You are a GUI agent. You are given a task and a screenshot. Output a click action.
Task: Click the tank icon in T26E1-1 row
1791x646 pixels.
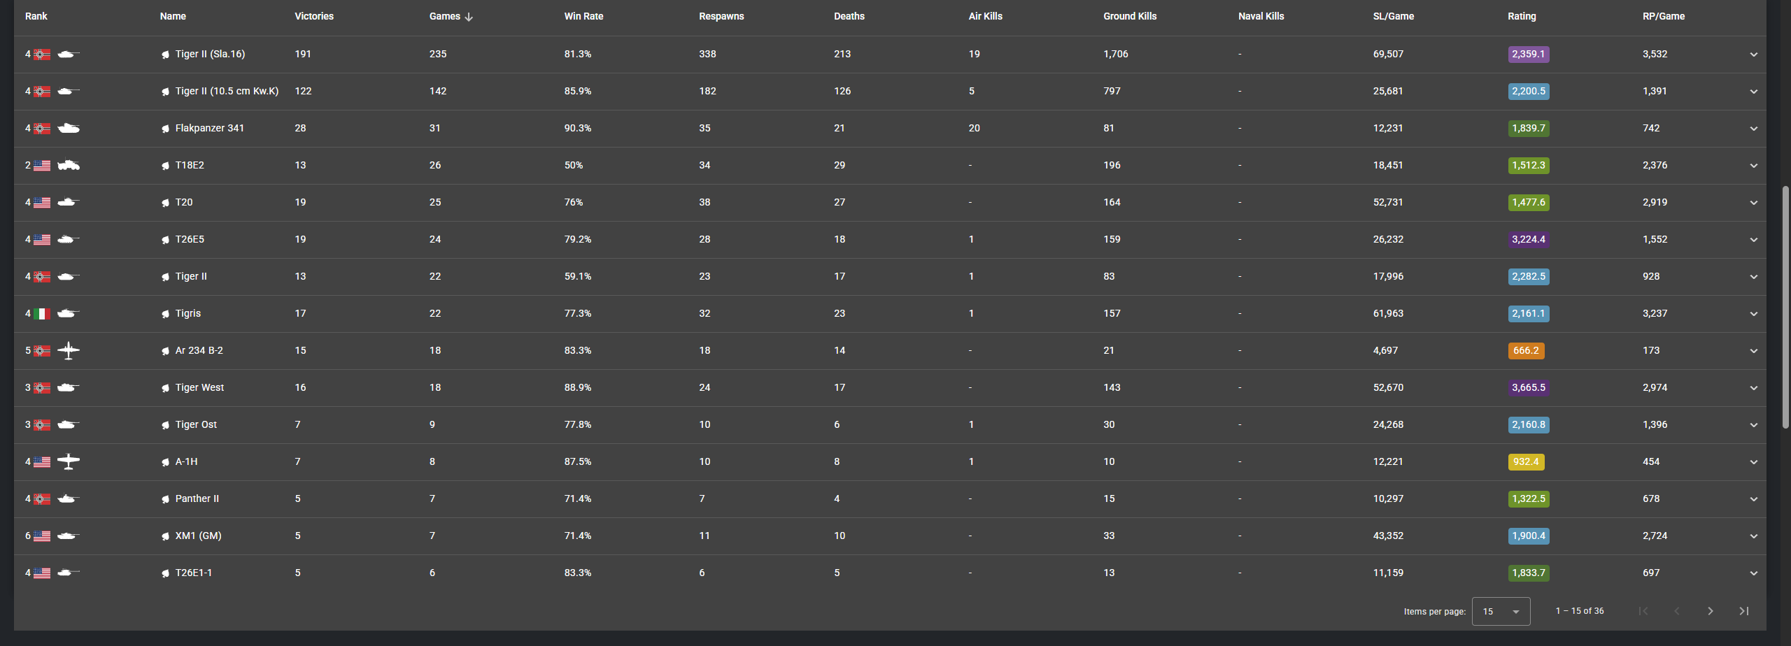[68, 573]
